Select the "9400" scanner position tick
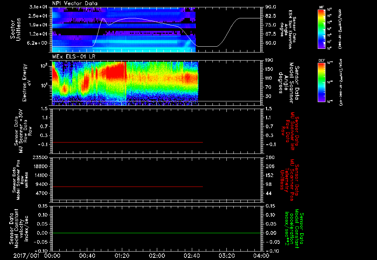The height and width of the screenshot is (260, 377). point(42,184)
